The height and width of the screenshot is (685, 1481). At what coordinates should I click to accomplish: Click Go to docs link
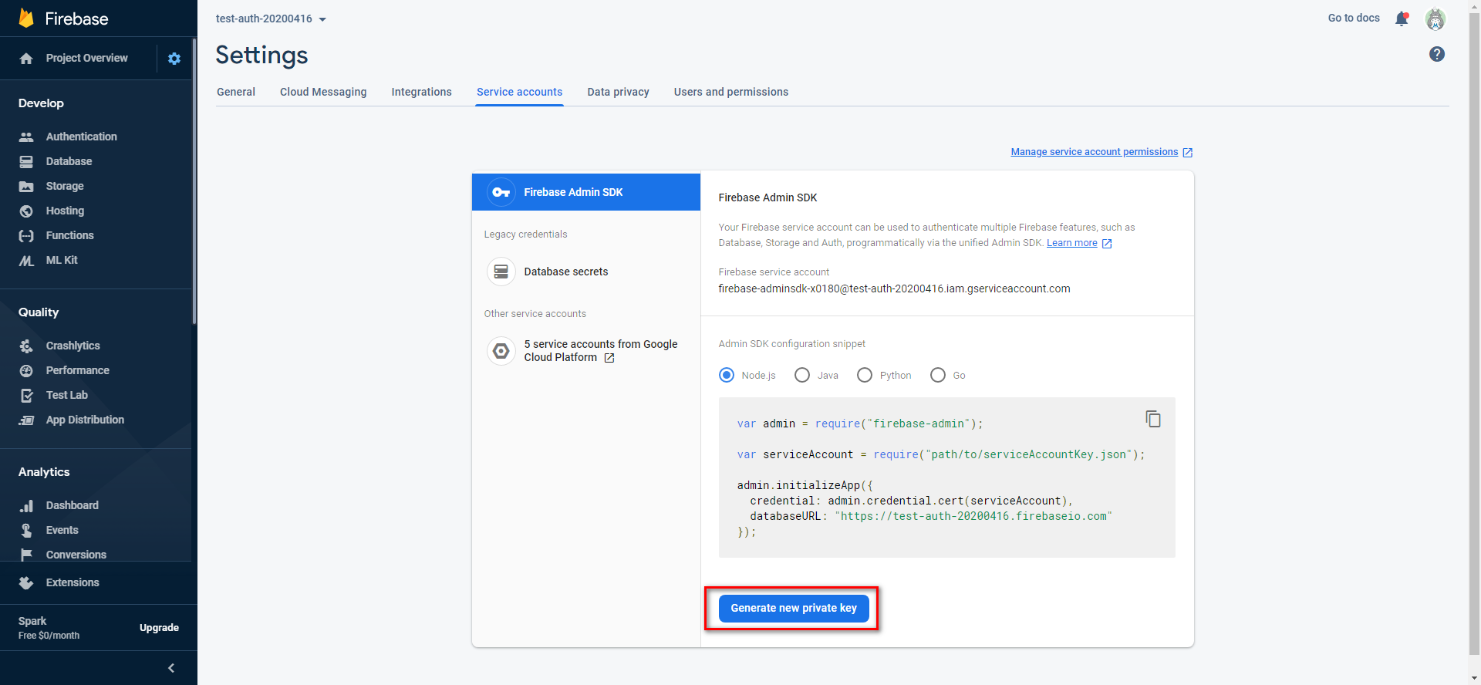pyautogui.click(x=1354, y=18)
